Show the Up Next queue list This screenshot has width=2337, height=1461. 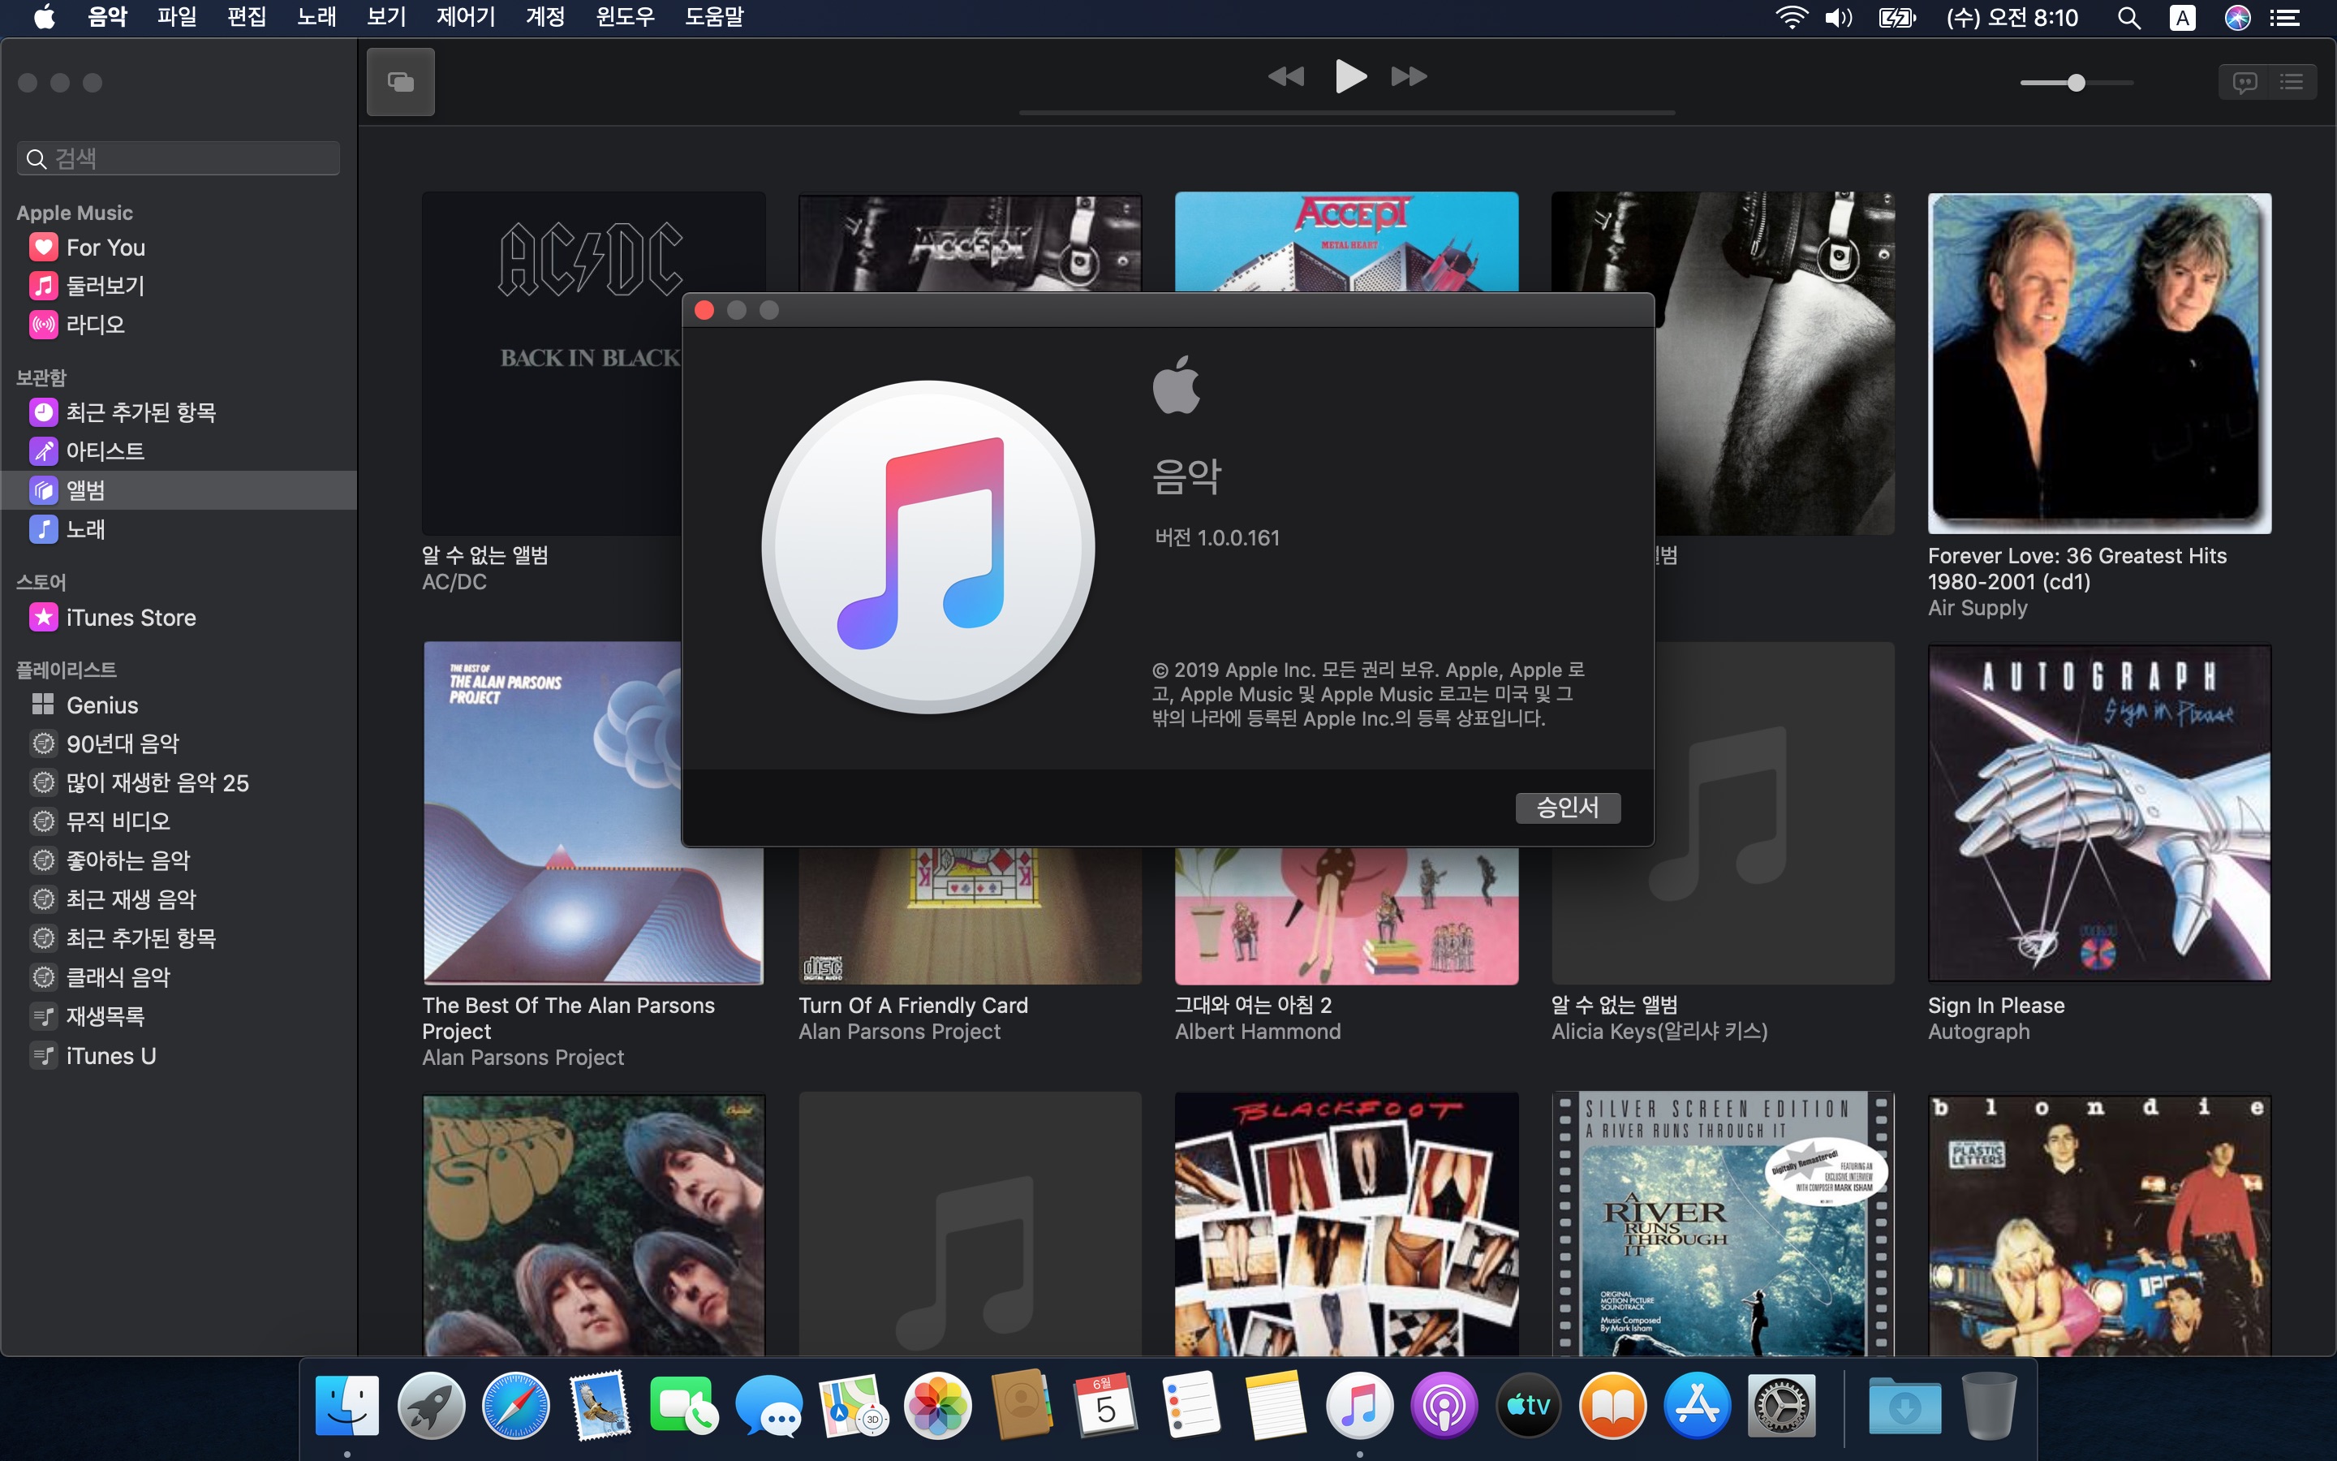click(x=2292, y=82)
